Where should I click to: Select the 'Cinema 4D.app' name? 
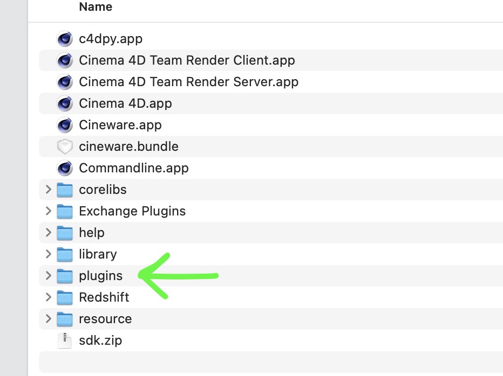(125, 104)
